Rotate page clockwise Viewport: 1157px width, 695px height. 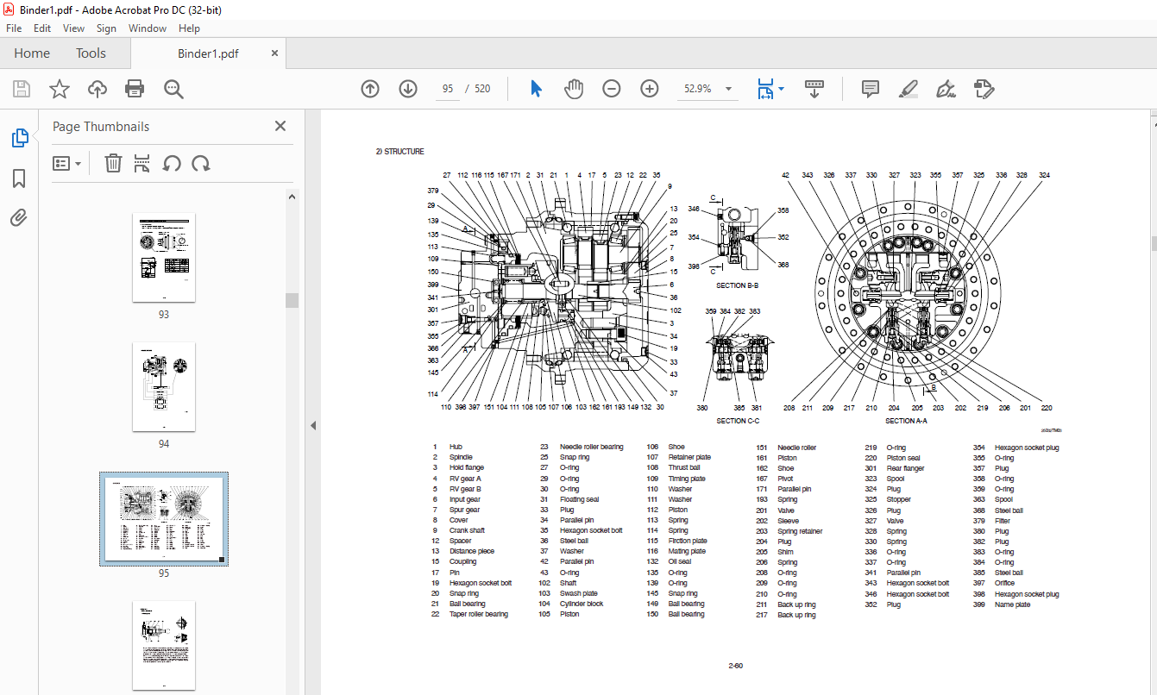(x=201, y=163)
